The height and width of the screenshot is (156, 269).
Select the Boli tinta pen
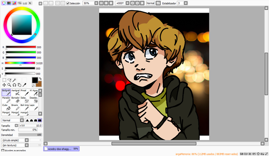[24, 107]
